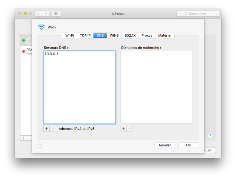This screenshot has height=179, width=236.
Task: Click the Wi-Fi signal icon
Action: [x=41, y=27]
